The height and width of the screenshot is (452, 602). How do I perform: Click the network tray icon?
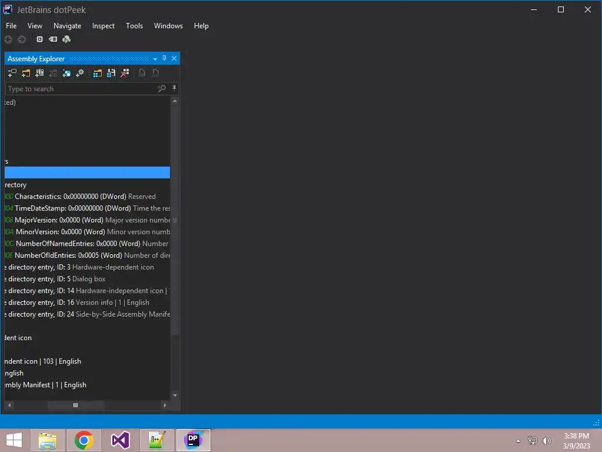533,441
